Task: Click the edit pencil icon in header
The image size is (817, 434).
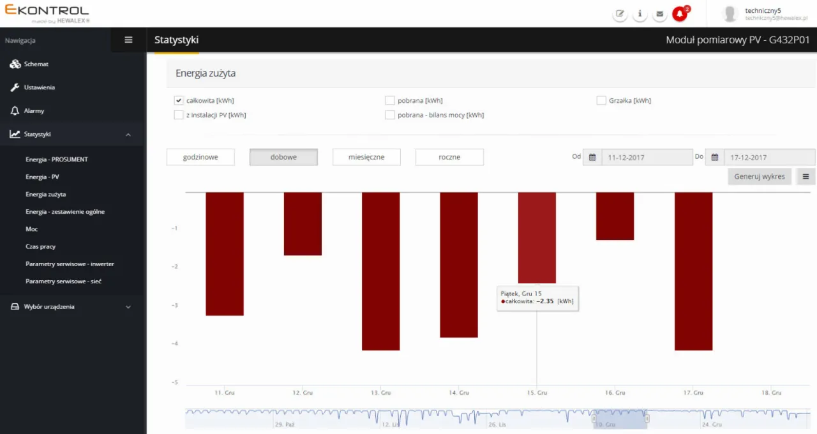Action: [x=620, y=14]
